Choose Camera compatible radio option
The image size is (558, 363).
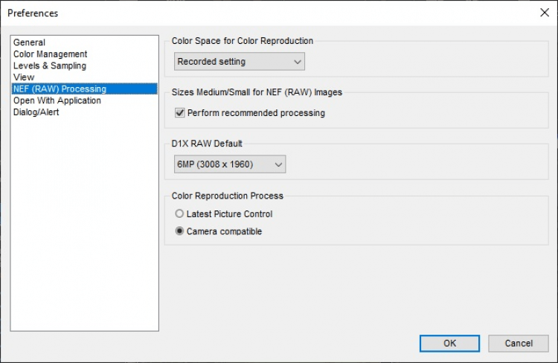(179, 231)
